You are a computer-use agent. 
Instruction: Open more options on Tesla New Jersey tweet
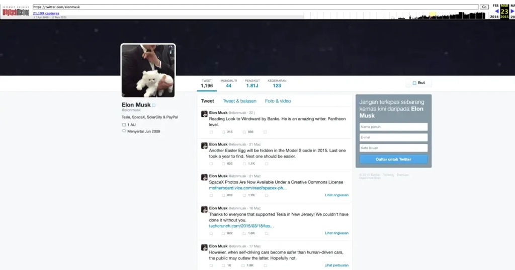(x=267, y=233)
